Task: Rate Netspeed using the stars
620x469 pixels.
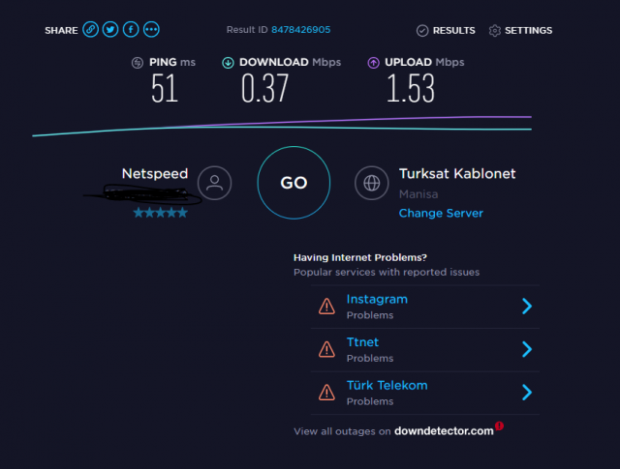Action: (160, 213)
